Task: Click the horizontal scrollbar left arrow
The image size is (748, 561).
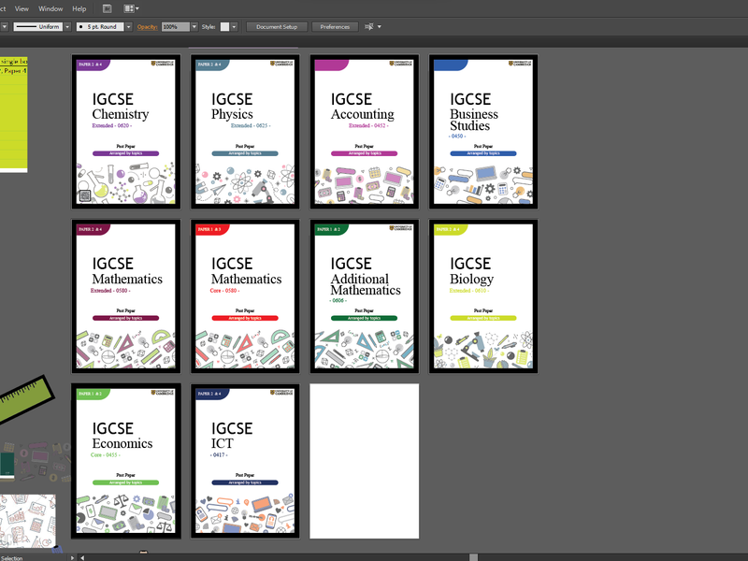Action: click(83, 557)
